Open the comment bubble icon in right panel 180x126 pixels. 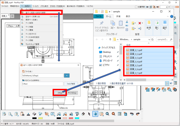coord(164,89)
